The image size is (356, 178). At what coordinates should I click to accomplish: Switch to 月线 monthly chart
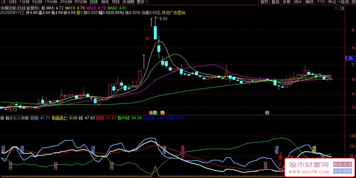point(116,2)
